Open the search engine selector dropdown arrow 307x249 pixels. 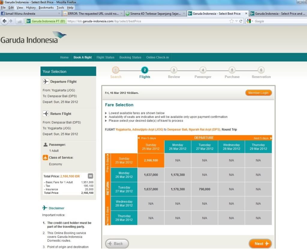252,21
